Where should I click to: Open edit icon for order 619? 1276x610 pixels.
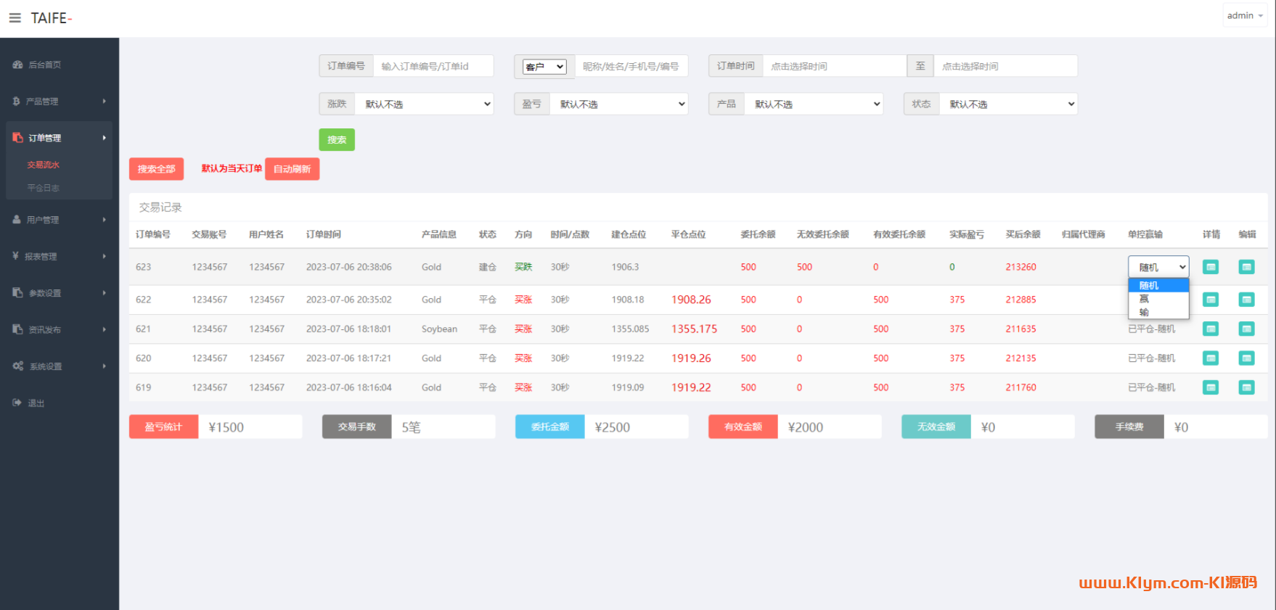pos(1246,387)
